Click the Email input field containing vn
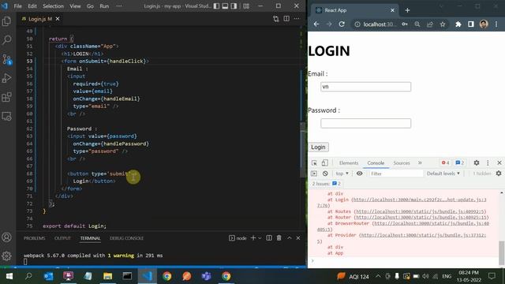Viewport: 505px width, 284px height. (365, 87)
